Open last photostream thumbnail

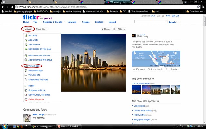pyautogui.click(x=175, y=90)
